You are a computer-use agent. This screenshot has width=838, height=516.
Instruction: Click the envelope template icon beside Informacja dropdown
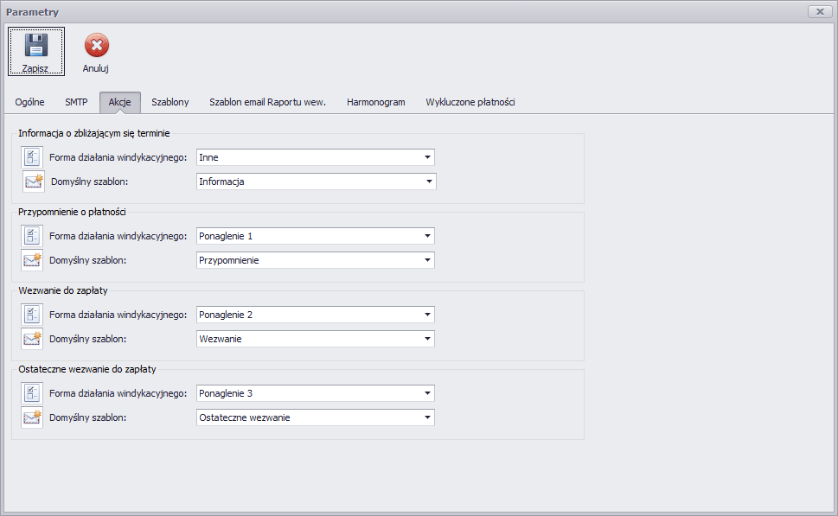(x=33, y=182)
